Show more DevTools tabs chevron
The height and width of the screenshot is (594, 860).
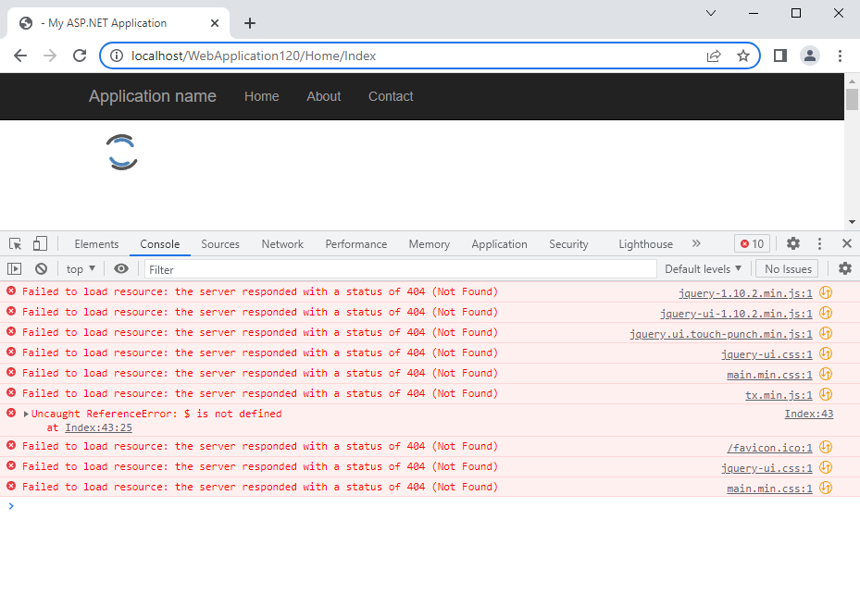pyautogui.click(x=696, y=243)
